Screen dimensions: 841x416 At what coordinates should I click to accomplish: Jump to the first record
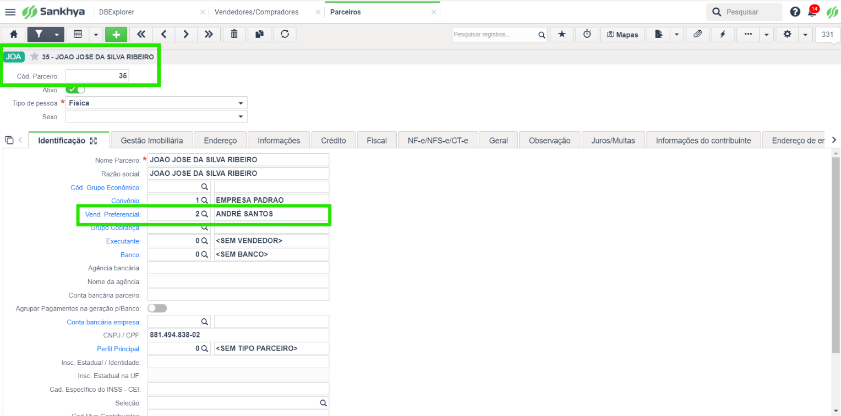141,34
